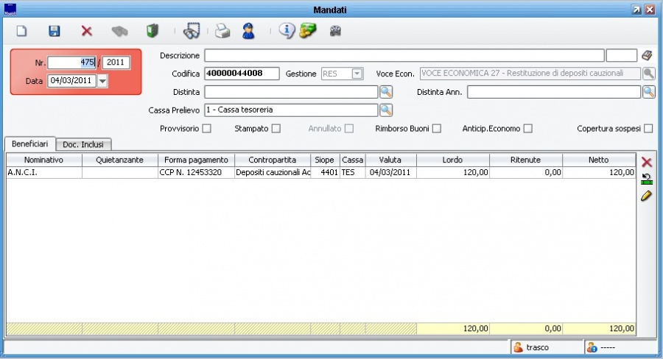Viewport: 663px width, 359px height.
Task: Enable the Provvisorio checkbox
Action: click(206, 129)
